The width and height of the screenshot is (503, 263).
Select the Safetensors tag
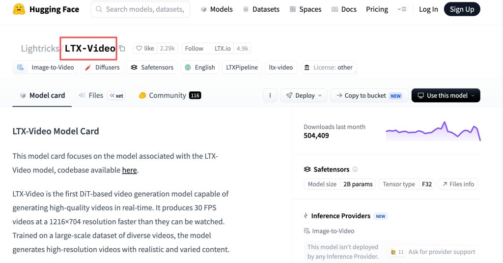[x=152, y=67]
